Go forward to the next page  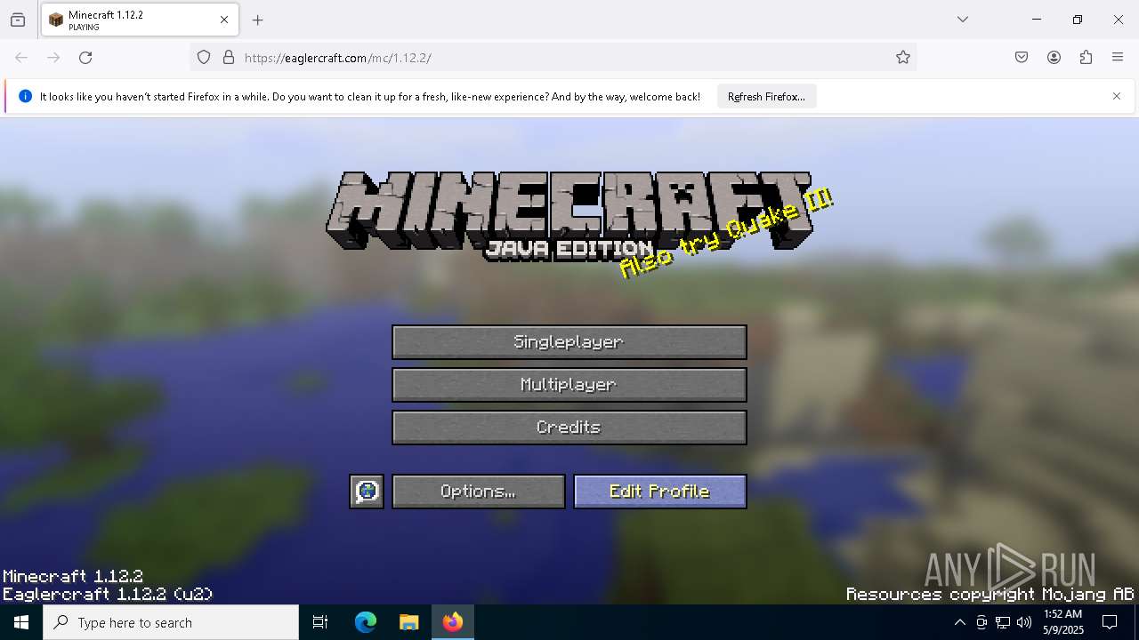coord(53,58)
